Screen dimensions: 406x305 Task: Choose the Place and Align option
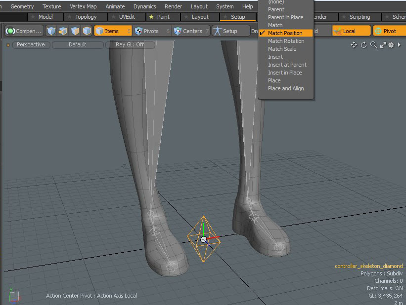pyautogui.click(x=286, y=88)
